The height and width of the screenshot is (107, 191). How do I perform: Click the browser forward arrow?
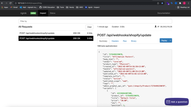[6, 3]
